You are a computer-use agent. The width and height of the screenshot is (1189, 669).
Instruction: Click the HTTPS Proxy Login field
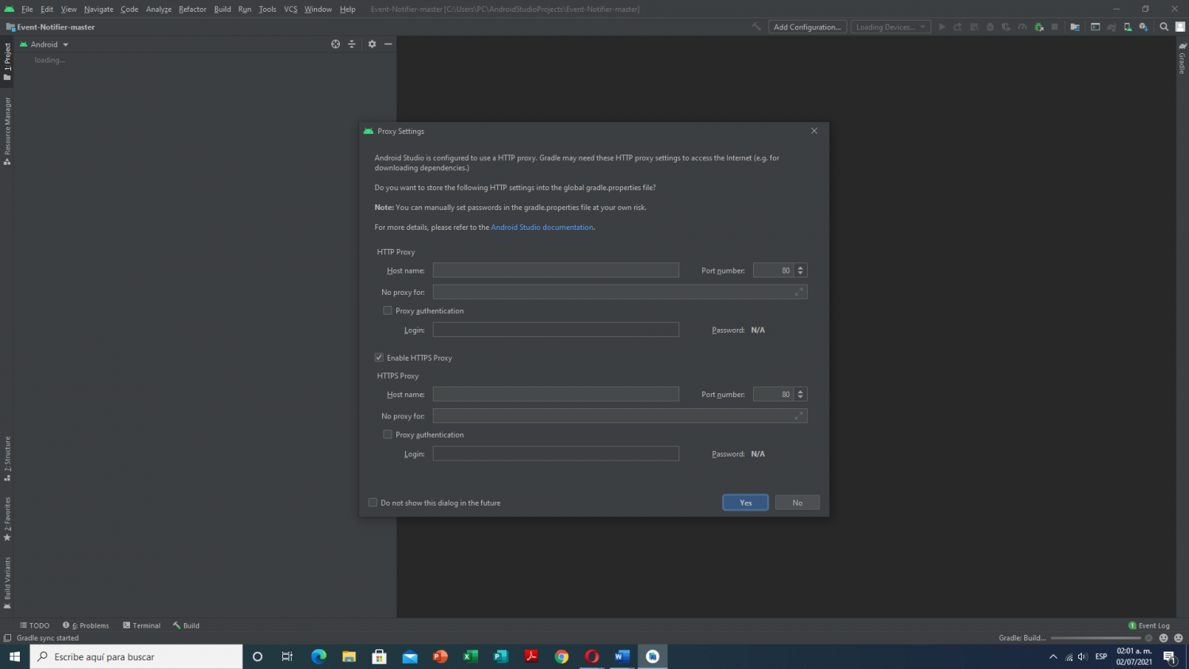[556, 453]
